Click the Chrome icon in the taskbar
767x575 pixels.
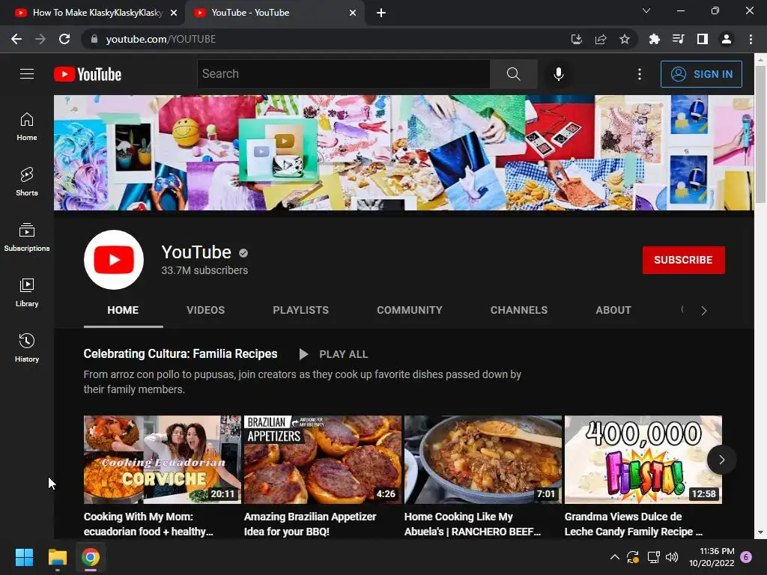[91, 557]
